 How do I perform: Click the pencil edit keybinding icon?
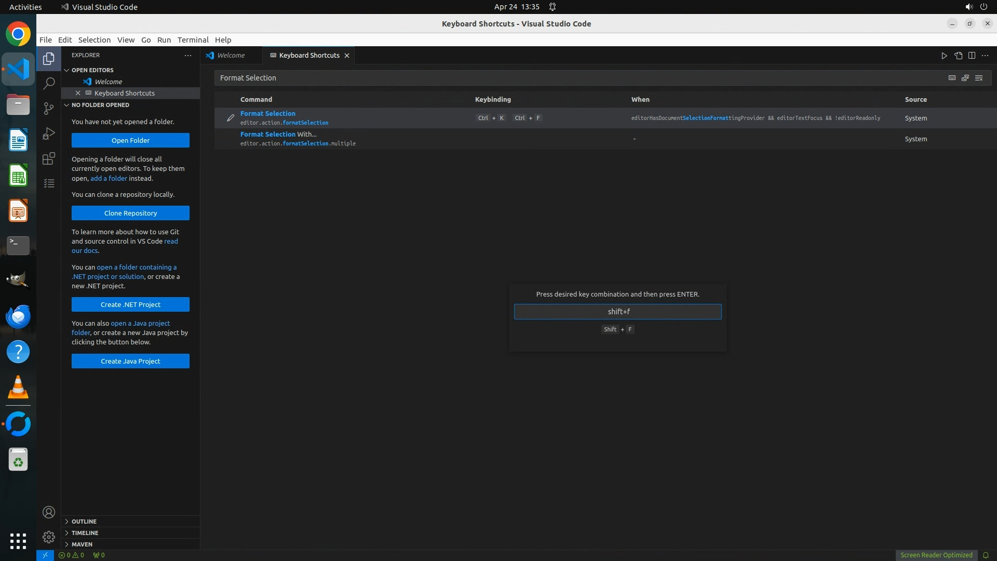(x=231, y=118)
